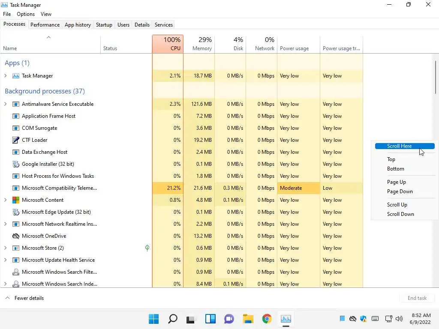Click the Google Installer (32 bit) icon
This screenshot has width=439, height=329.
click(16, 164)
